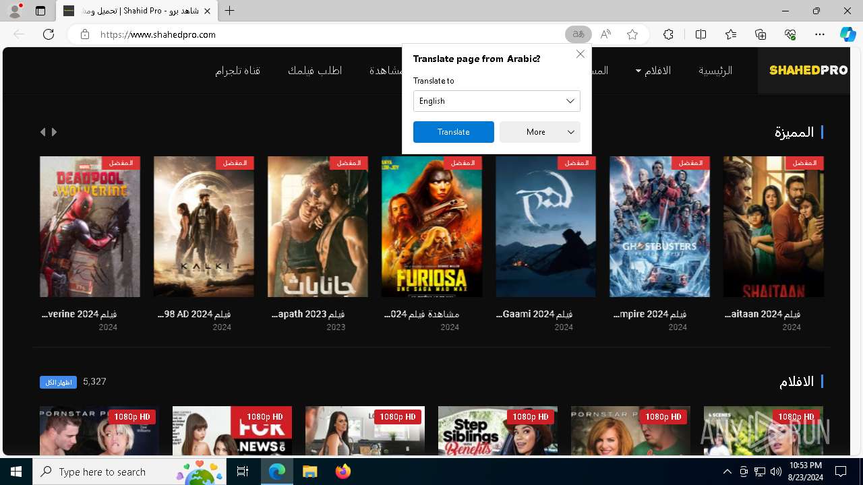Click the SHAHEDPRO logo

point(808,70)
